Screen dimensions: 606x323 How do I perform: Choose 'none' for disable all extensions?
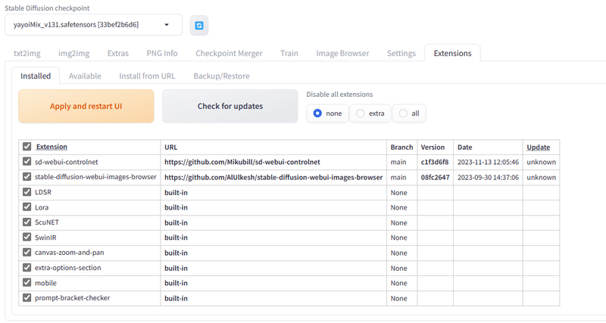(x=327, y=113)
